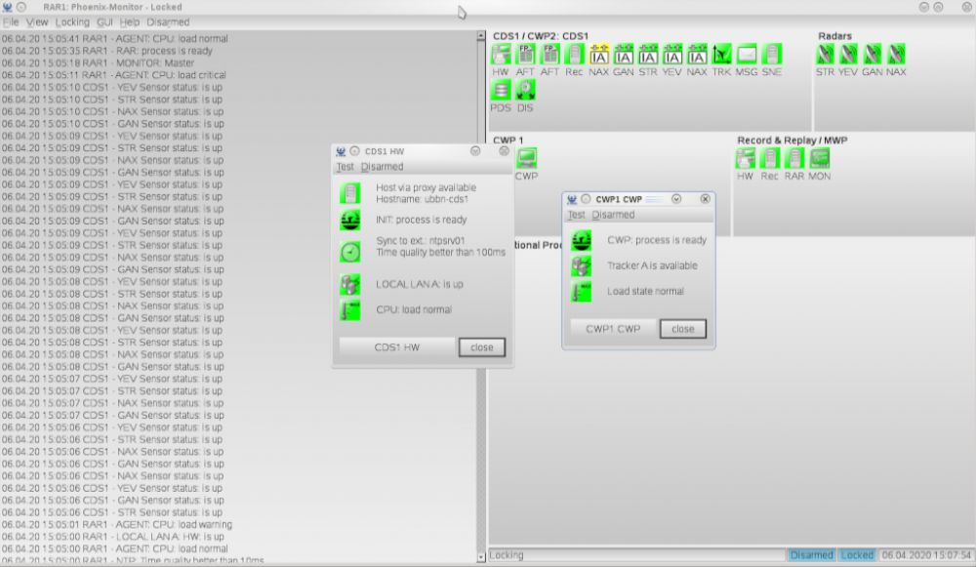The height and width of the screenshot is (567, 976).
Task: Roll up the CWP1 CWP dialog using its titlebar arrow
Action: [x=675, y=199]
